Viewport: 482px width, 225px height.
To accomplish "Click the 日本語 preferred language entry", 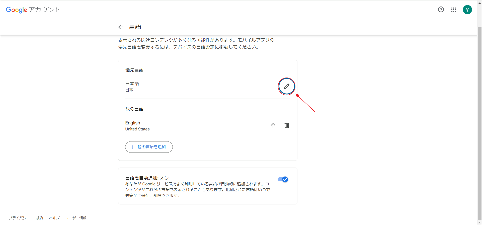I will 132,84.
